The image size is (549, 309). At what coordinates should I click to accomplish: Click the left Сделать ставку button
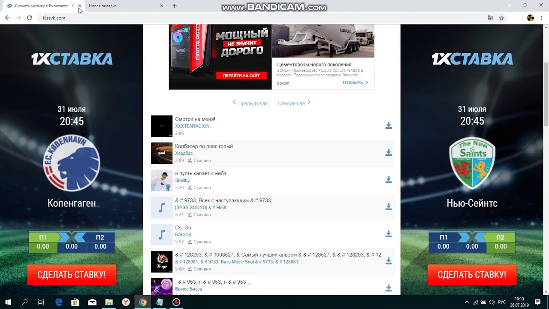72,275
